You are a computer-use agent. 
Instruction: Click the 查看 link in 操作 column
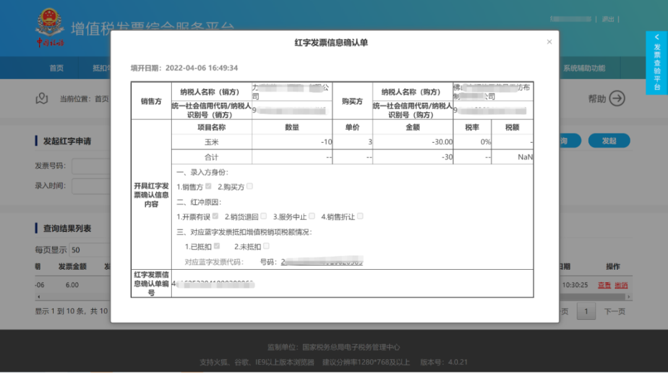point(604,285)
